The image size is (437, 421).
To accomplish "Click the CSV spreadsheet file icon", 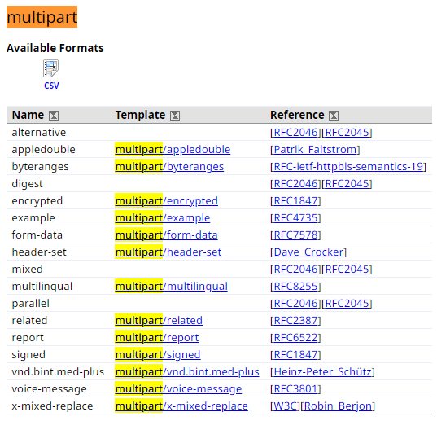I will 50,68.
